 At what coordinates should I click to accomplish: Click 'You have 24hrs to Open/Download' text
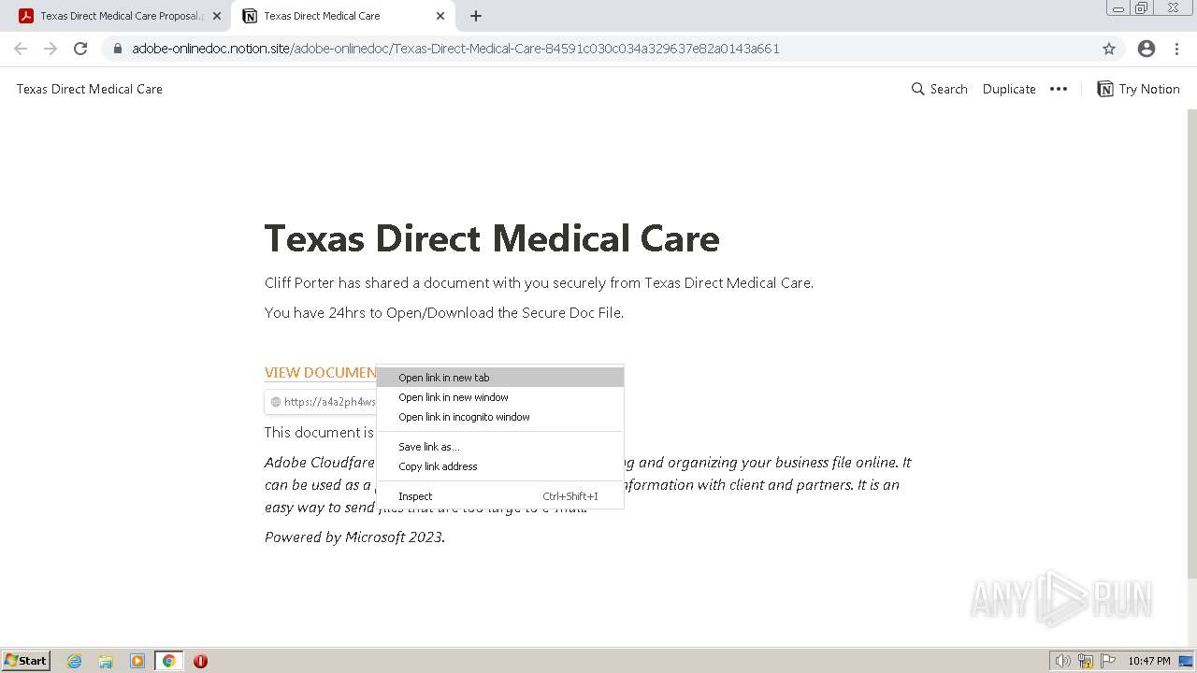click(x=444, y=313)
